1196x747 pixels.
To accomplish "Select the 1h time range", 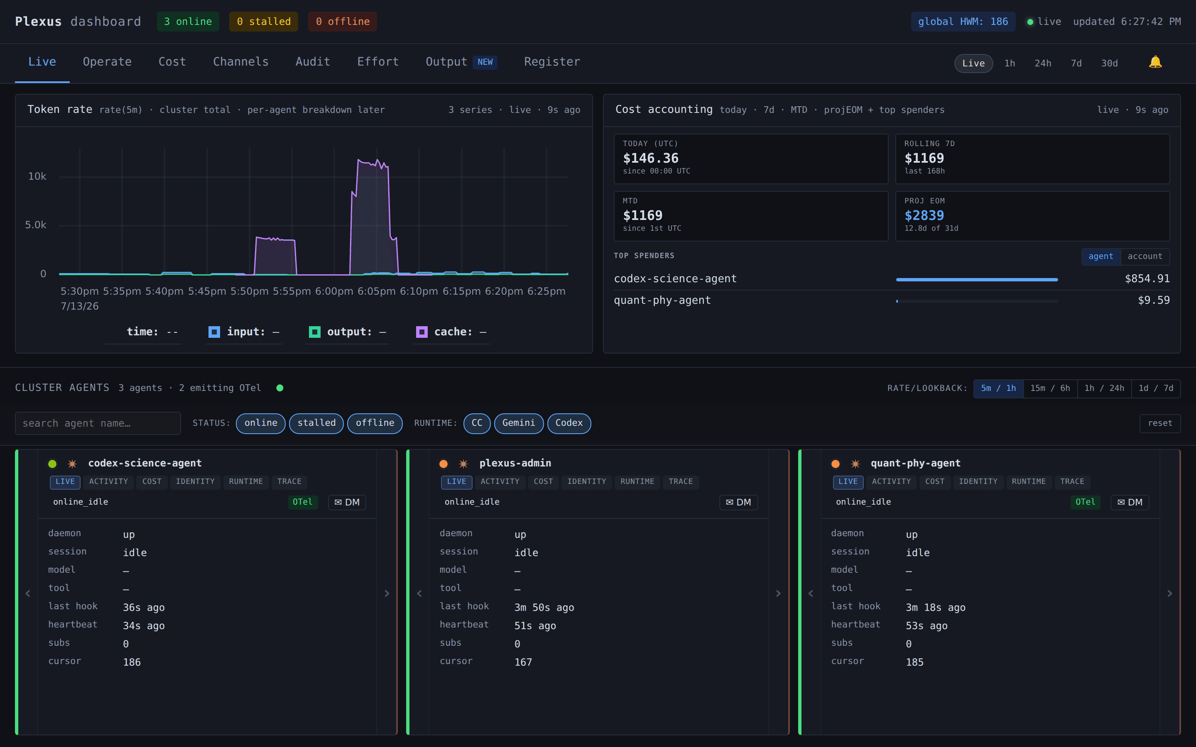I will 1009,63.
